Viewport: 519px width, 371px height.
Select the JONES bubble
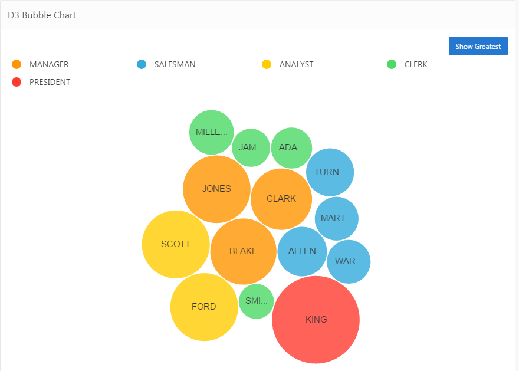tap(216, 189)
